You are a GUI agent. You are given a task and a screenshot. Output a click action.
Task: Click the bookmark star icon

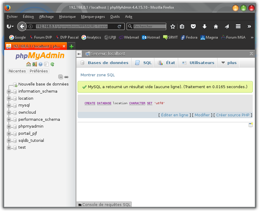click(x=173, y=26)
